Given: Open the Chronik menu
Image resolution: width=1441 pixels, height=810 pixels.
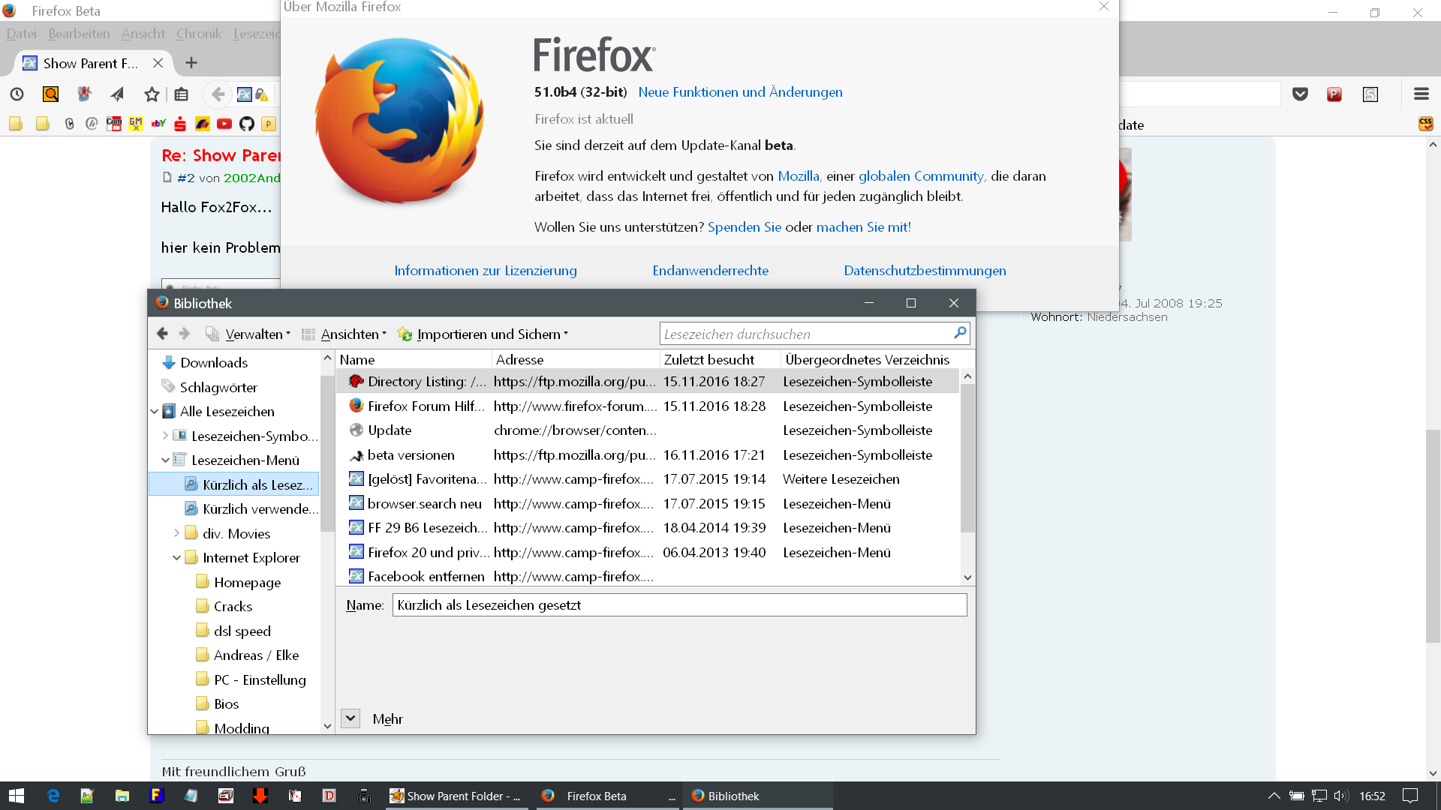Looking at the screenshot, I should pos(198,34).
